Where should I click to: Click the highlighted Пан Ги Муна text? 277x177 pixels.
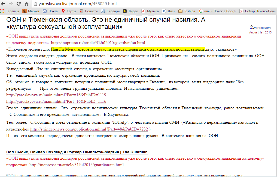(128, 49)
